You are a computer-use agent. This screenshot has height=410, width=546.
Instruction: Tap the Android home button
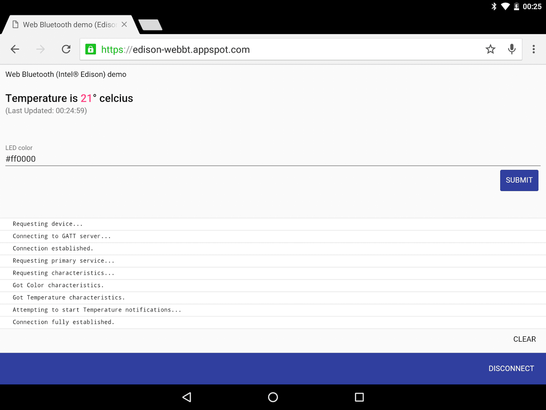(273, 397)
